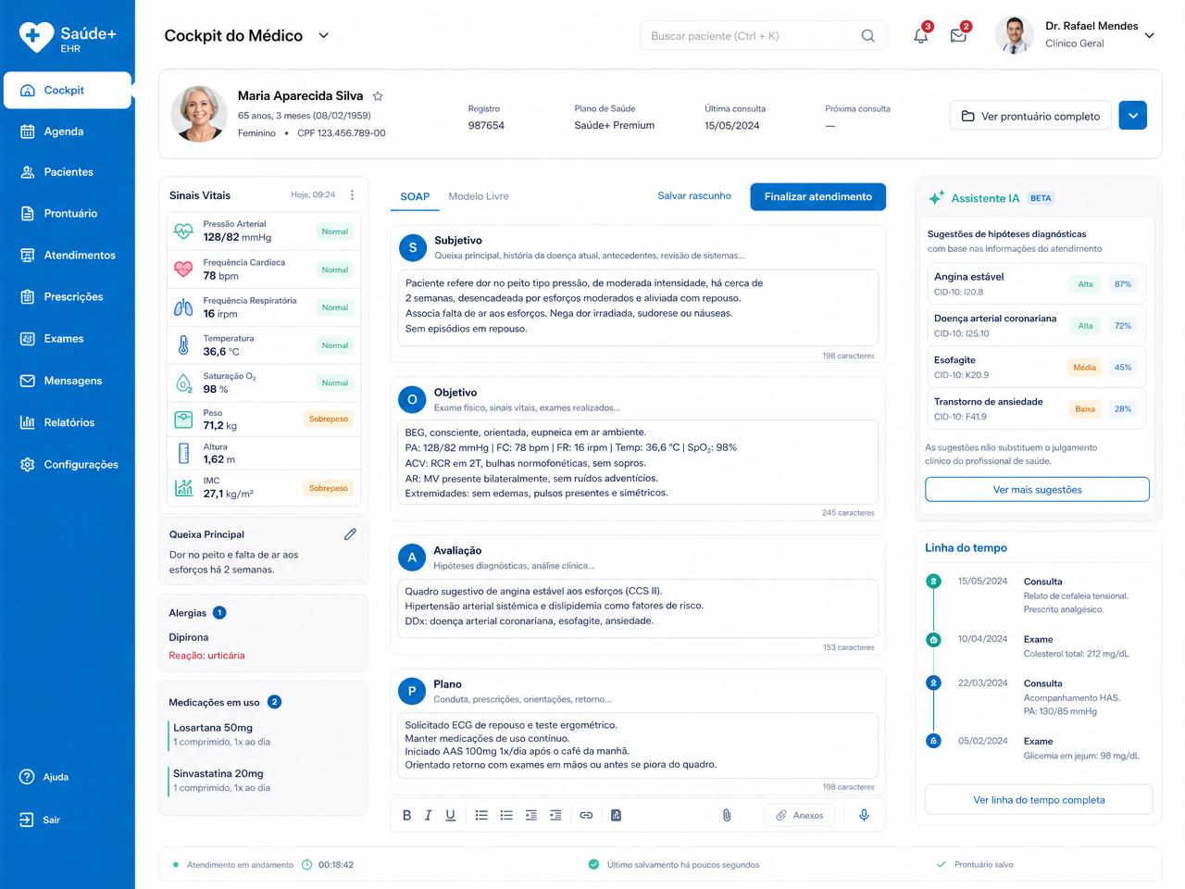Toggle underline formatting

click(450, 815)
